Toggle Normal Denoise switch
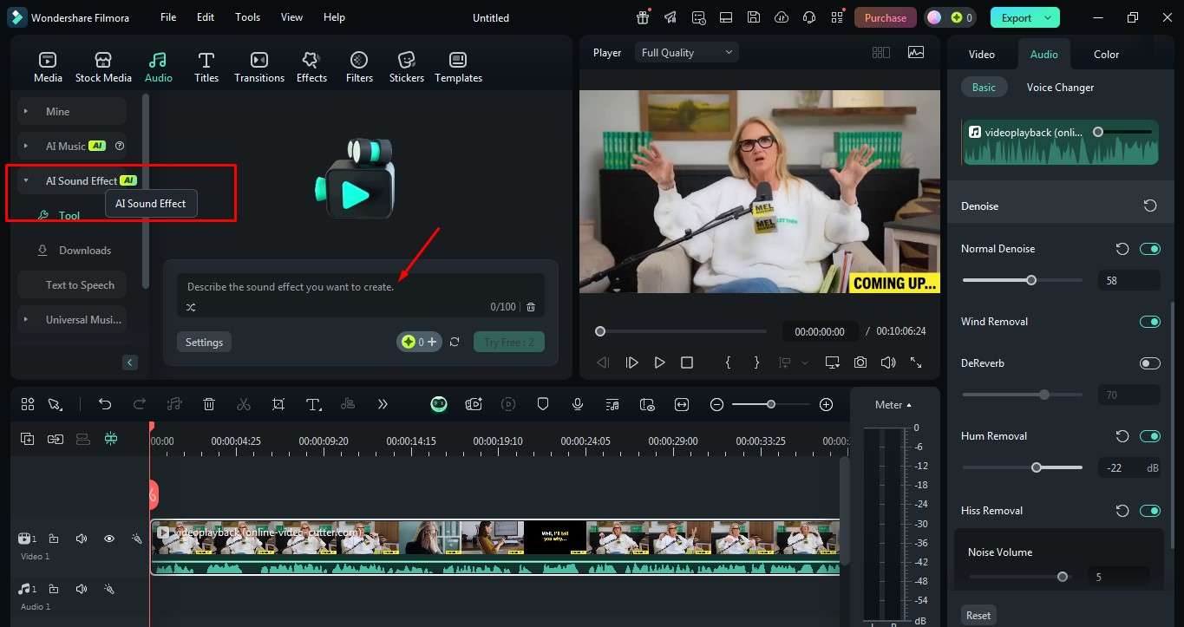Screen dimensions: 1184x627 pyautogui.click(x=1150, y=249)
